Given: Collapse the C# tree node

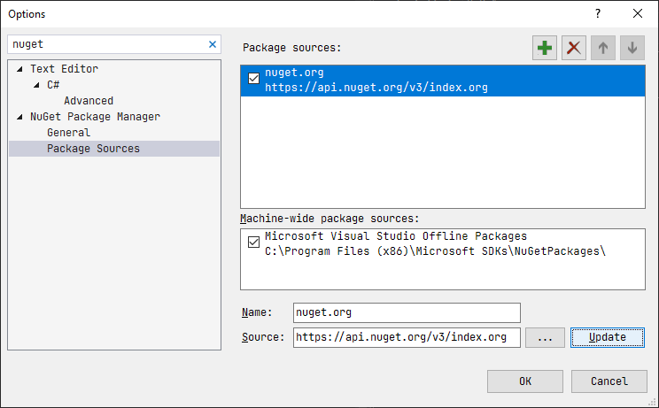Looking at the screenshot, I should coord(36,85).
